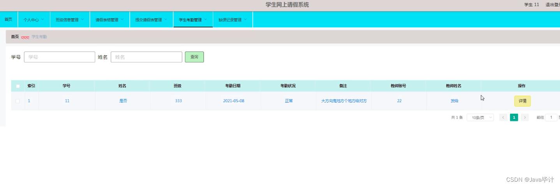Select page 1 in pagination
Image resolution: width=560 pixels, height=186 pixels.
pos(514,118)
